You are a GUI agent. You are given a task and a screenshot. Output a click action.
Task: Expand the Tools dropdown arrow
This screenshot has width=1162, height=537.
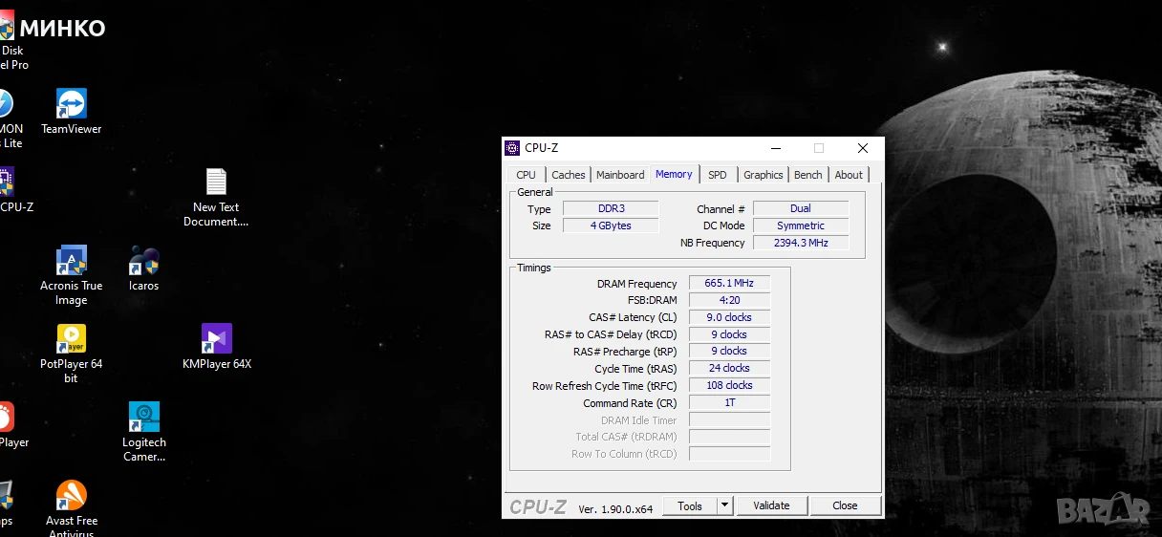pyautogui.click(x=724, y=506)
